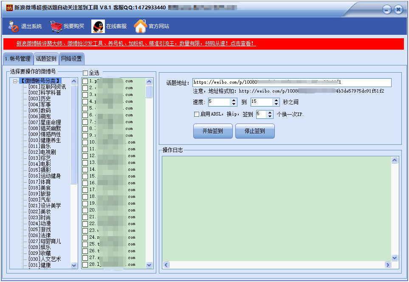Click the 停止签到 button

coord(255,131)
